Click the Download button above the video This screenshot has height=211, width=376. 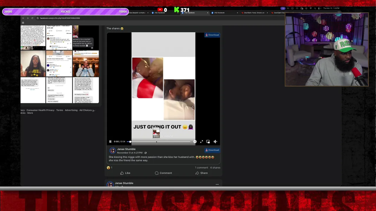(x=212, y=35)
